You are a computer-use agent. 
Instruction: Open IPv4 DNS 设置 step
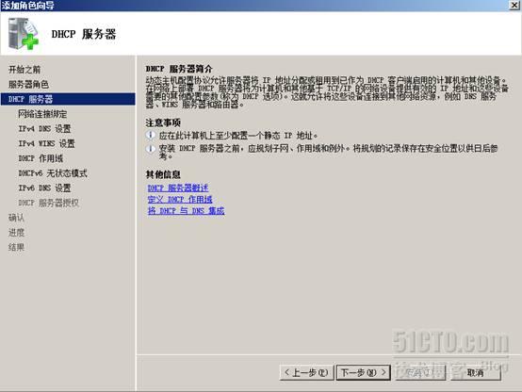[x=44, y=128]
